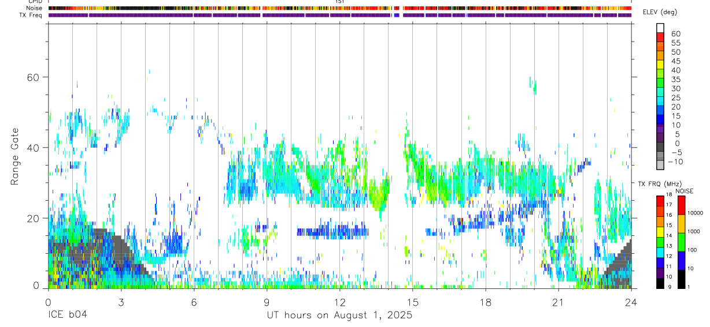
Task: Select the 40 tick on Range Gate axis
Action: (x=34, y=148)
